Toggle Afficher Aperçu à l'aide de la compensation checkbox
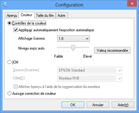The image size is (139, 113). click(16, 86)
